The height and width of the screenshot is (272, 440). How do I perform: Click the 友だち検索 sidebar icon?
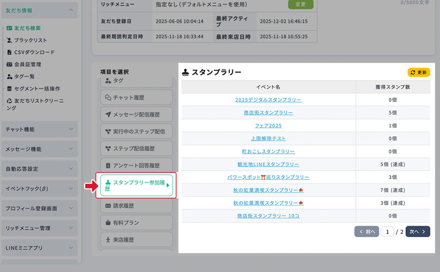point(9,28)
